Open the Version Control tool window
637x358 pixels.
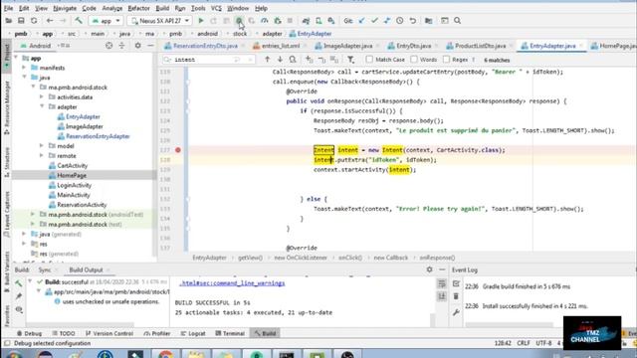click(109, 333)
